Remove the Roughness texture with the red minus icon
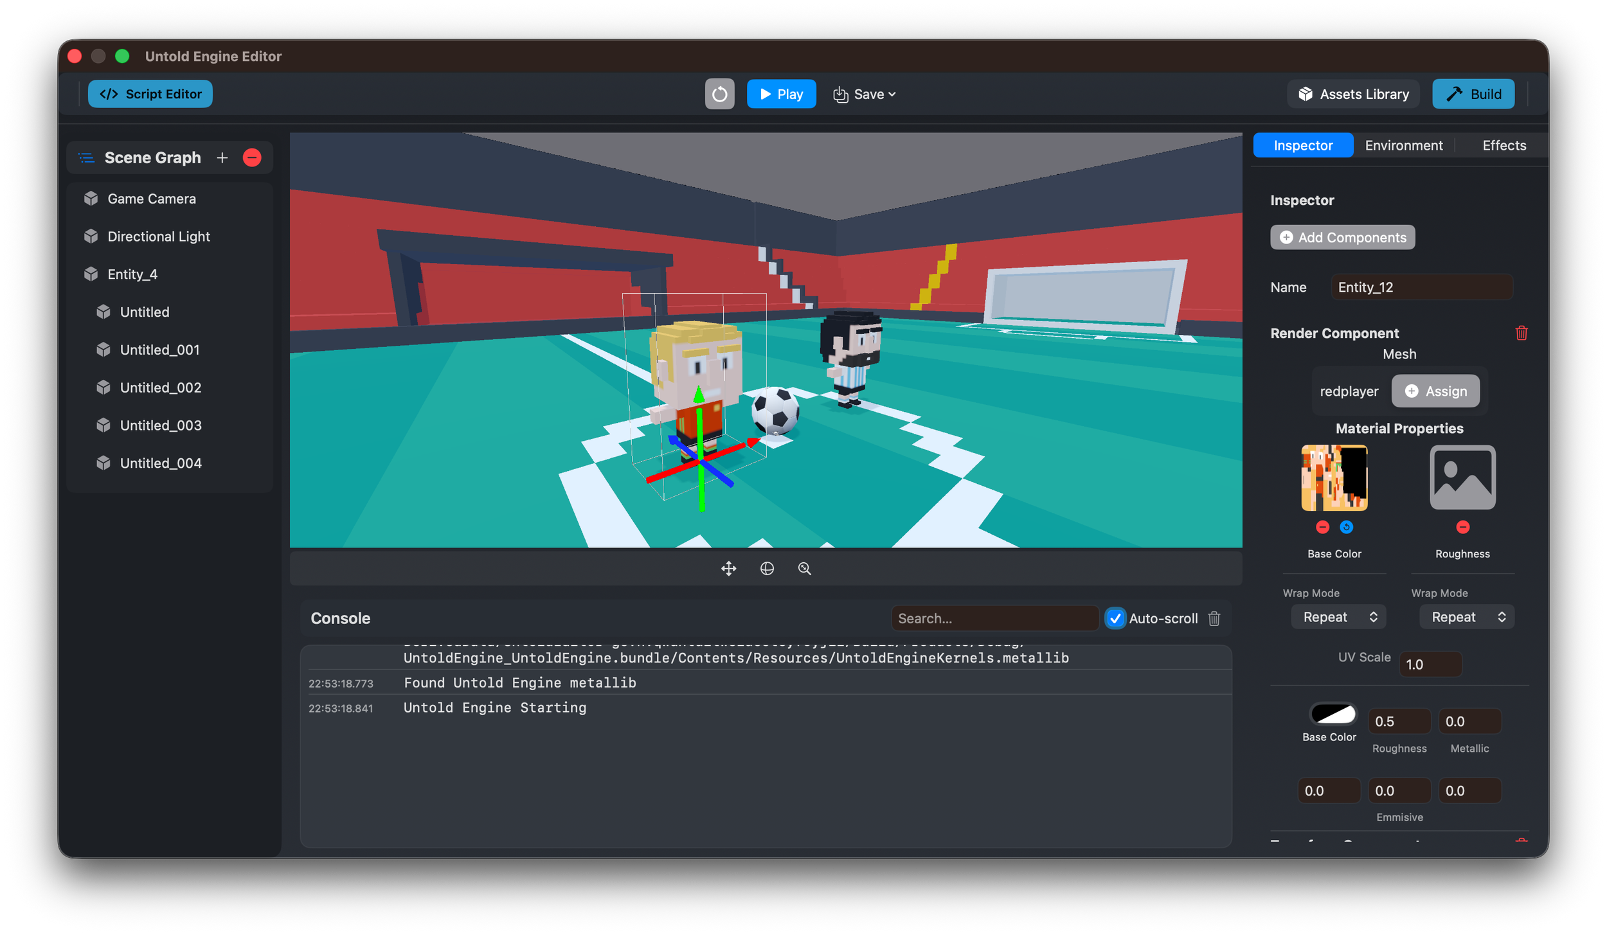Viewport: 1607px width, 935px height. (1463, 527)
